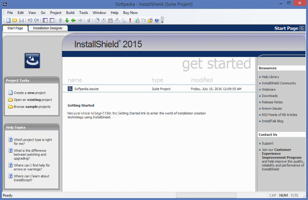Open the Tools menu

click(84, 13)
